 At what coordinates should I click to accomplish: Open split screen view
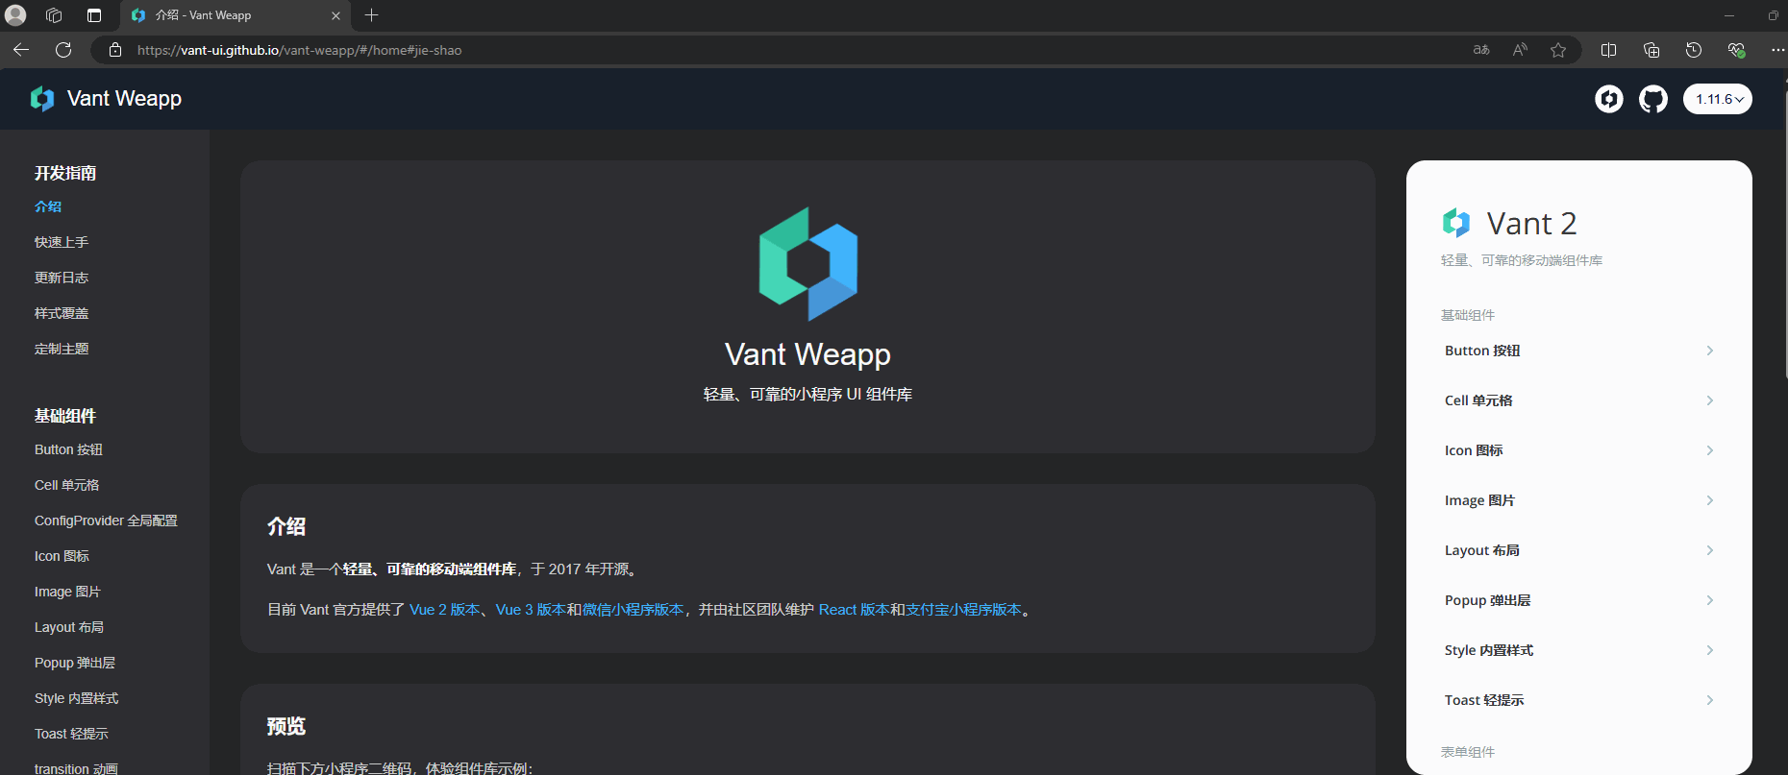[x=1608, y=50]
